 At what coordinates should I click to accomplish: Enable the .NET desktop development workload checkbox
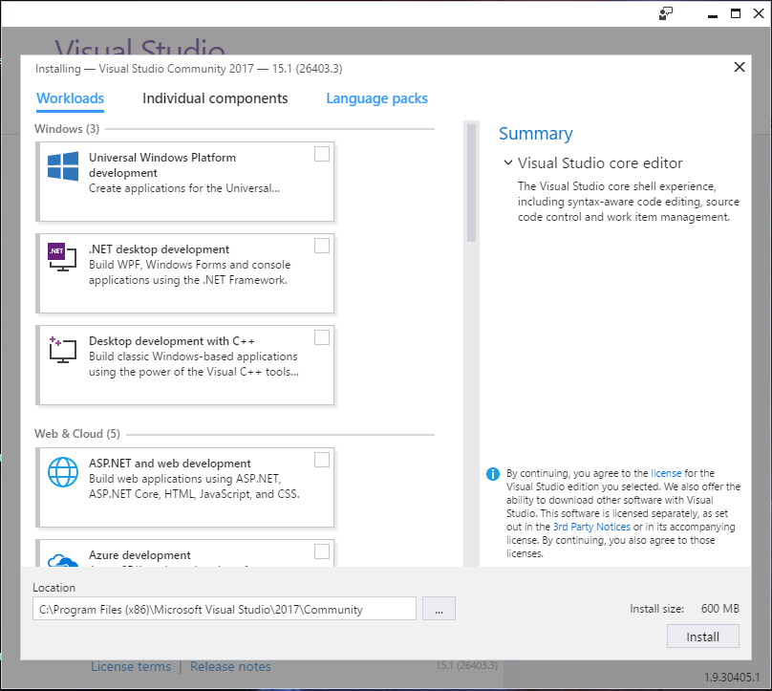322,246
